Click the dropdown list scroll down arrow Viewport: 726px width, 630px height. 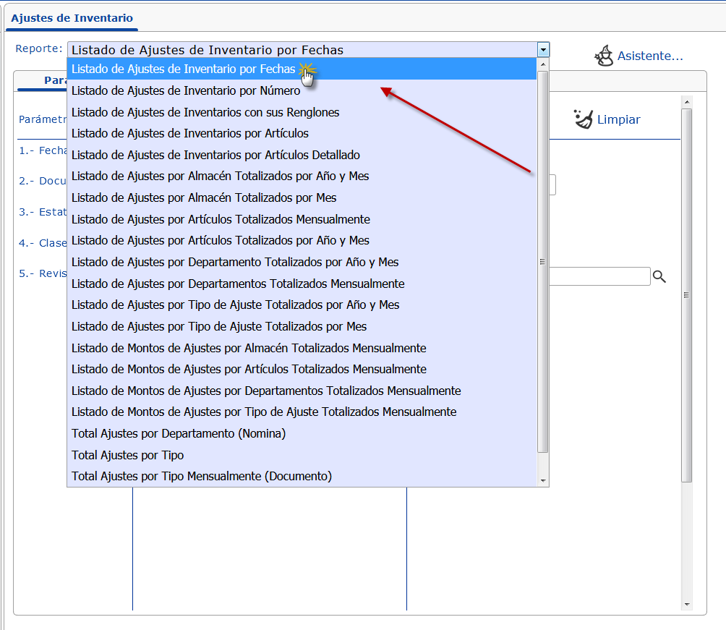point(542,481)
